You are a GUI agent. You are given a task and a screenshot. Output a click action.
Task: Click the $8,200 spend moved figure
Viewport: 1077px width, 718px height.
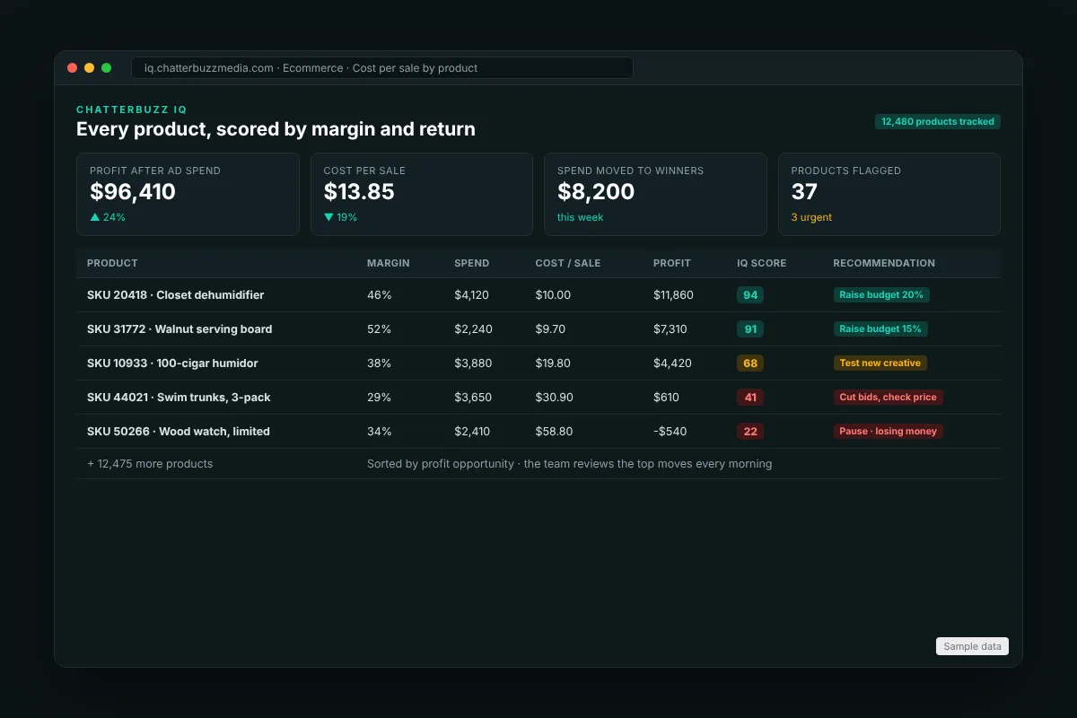coord(596,192)
